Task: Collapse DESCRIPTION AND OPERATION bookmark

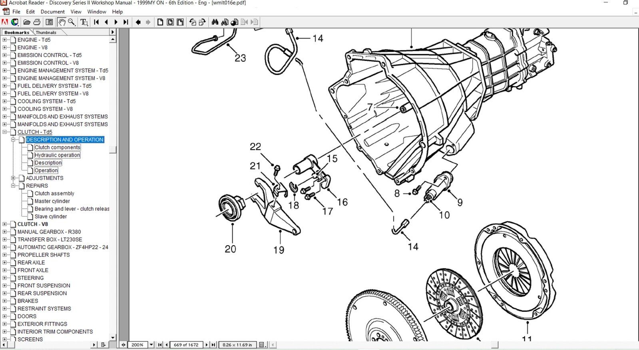Action: [13, 140]
